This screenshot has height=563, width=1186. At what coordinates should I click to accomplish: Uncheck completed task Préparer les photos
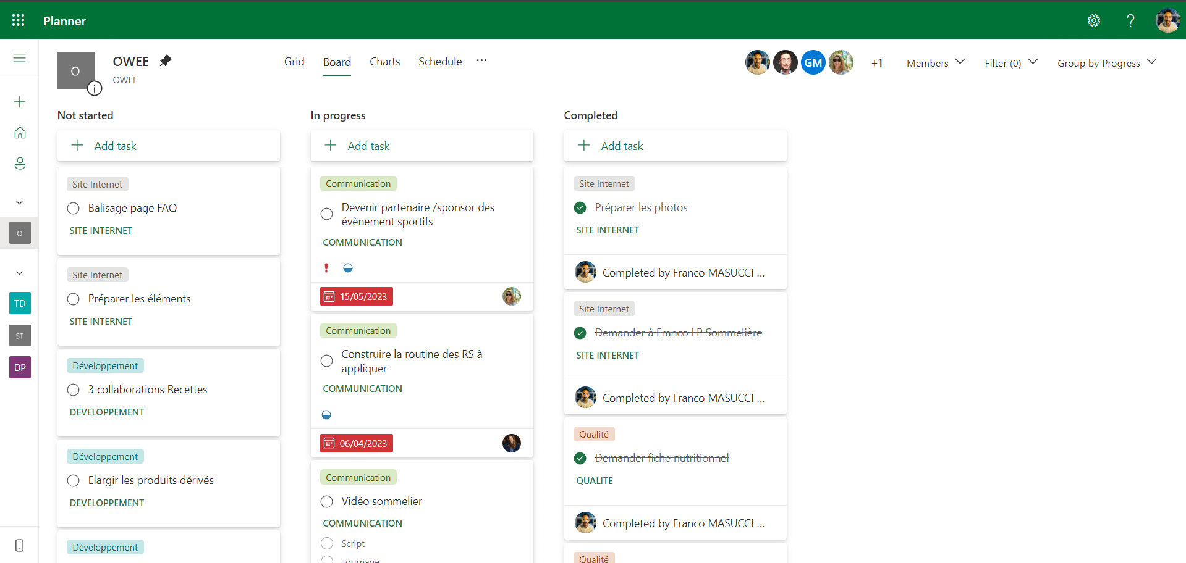(580, 207)
